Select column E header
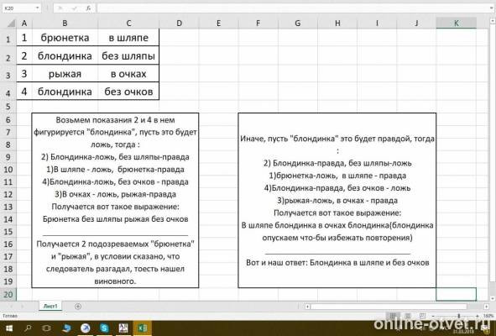Screen dimensions: 496x336 coord(218,24)
